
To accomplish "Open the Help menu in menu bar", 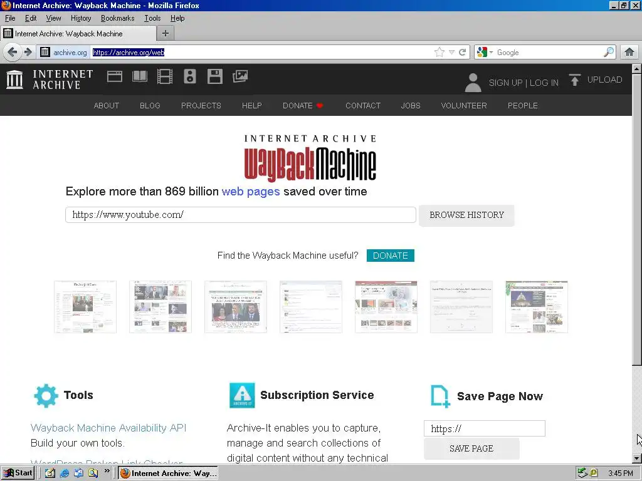I will 177,18.
